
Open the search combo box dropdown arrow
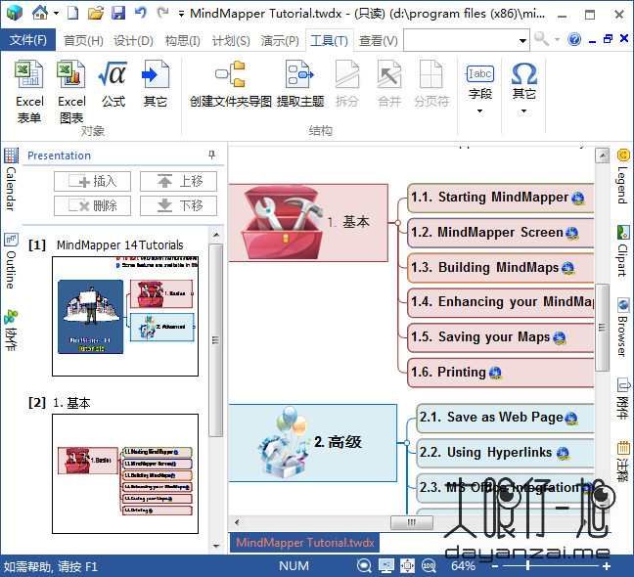tap(522, 40)
